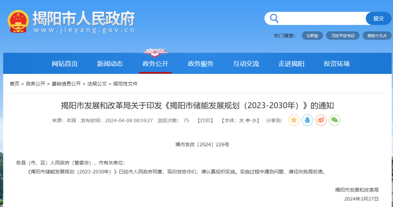The image size is (393, 207).
Task: Click the 来源:本网 source text
Action: click(64, 120)
